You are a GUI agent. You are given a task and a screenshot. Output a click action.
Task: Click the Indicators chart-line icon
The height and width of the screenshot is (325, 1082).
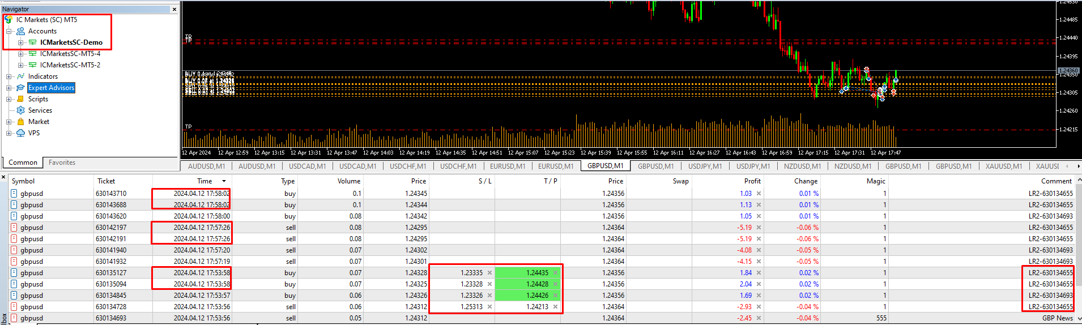click(21, 76)
